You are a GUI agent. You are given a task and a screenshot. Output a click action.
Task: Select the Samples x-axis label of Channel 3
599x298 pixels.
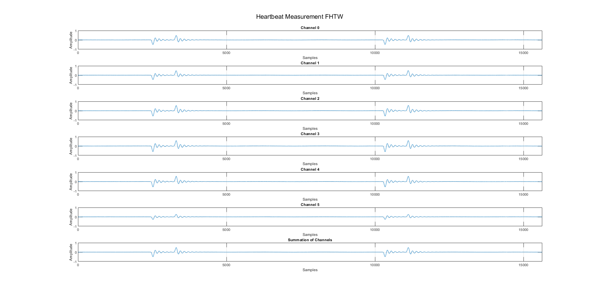point(310,164)
